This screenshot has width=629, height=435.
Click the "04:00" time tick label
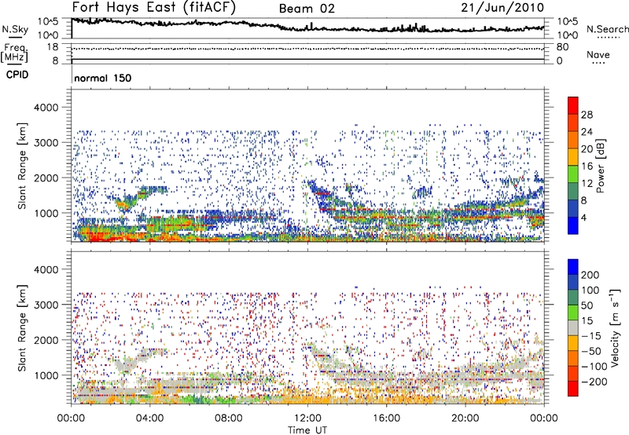149,419
